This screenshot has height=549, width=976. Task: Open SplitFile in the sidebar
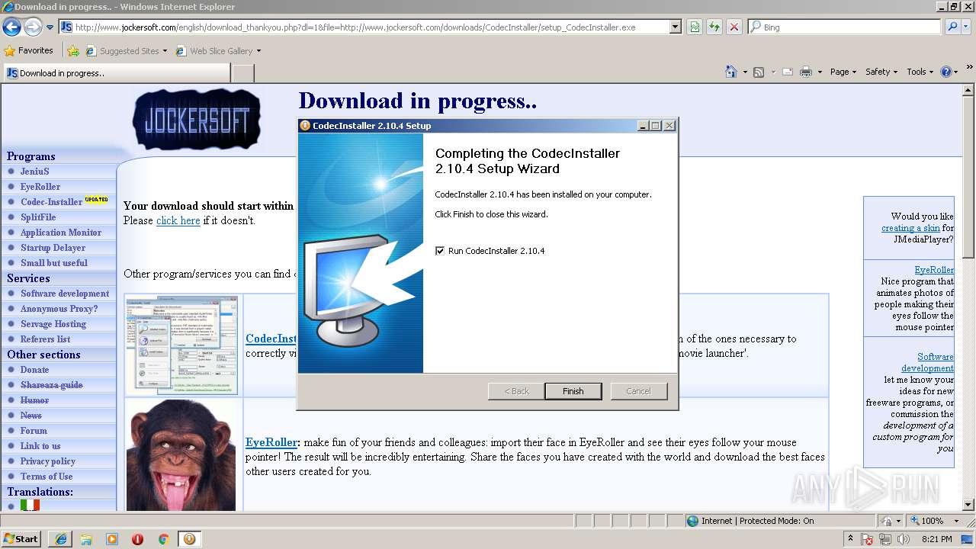[x=38, y=217]
